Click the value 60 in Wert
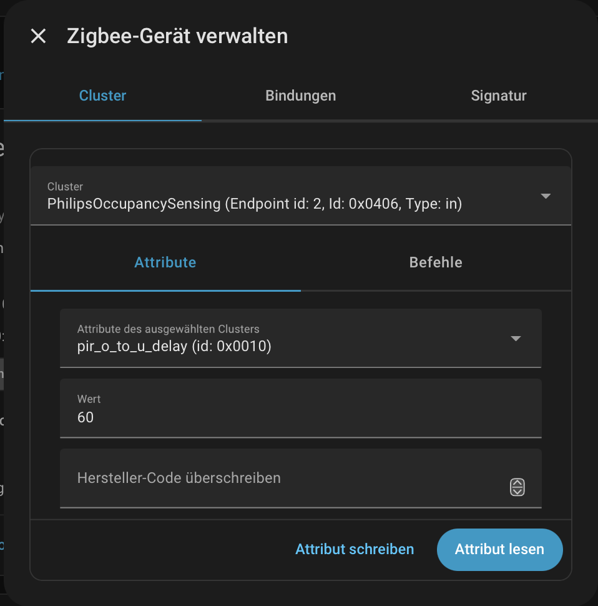The image size is (598, 606). [86, 417]
